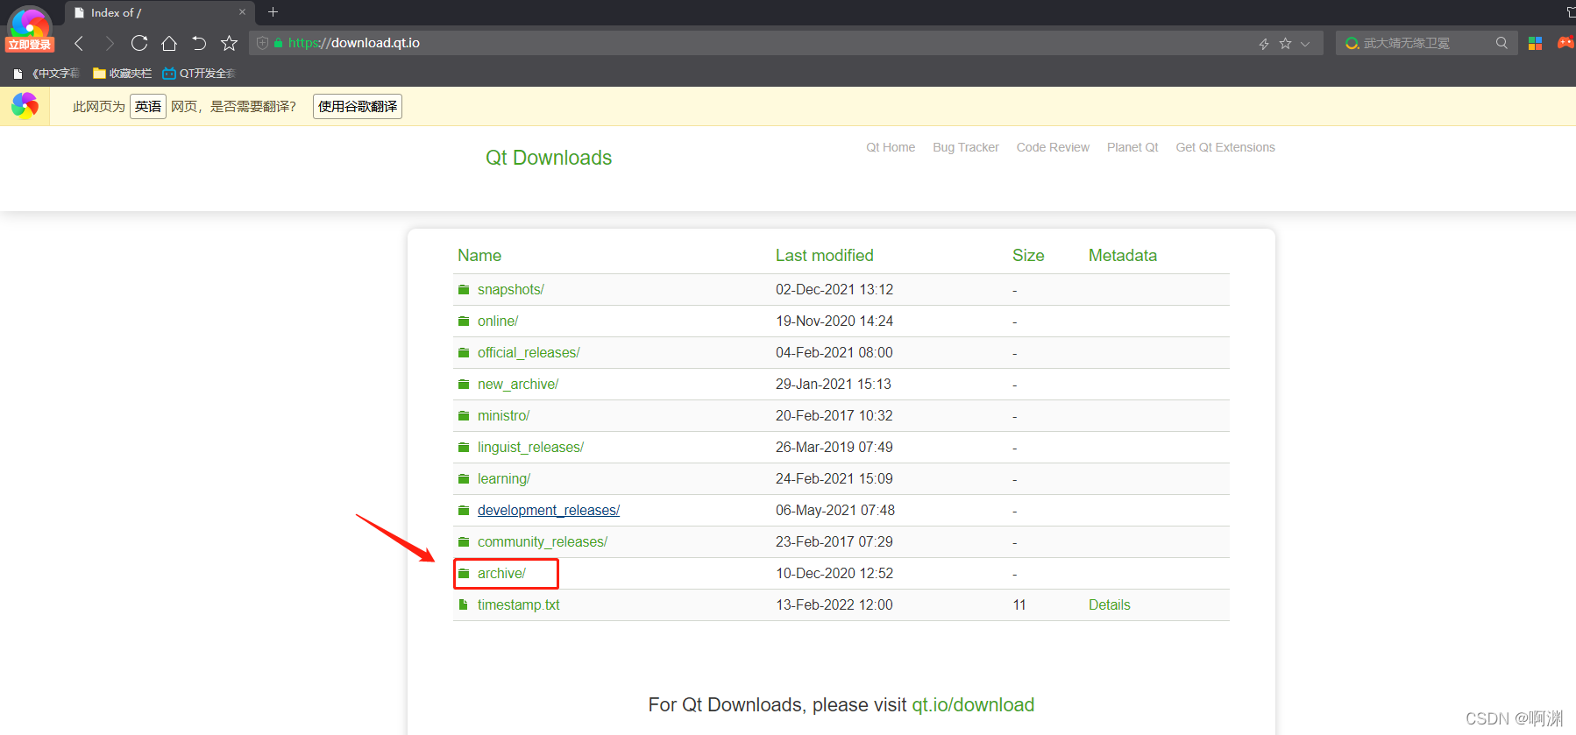This screenshot has width=1576, height=735.
Task: Click the file icon beside timestamp.txt
Action: [463, 604]
